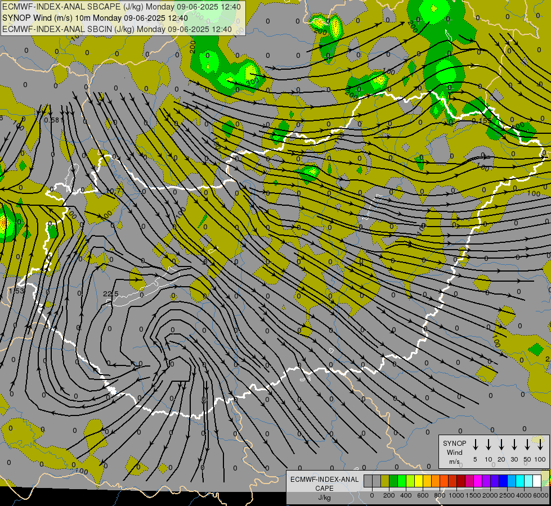The width and height of the screenshot is (551, 506).
Task: Click the 0.581 value on the map
Action: [54, 120]
